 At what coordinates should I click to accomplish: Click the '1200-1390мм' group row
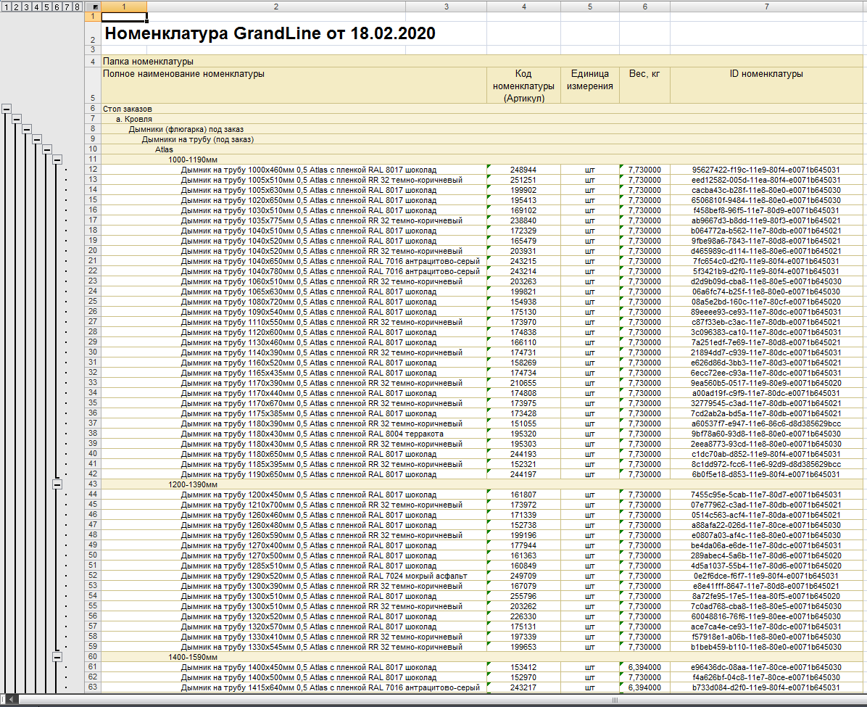481,484
